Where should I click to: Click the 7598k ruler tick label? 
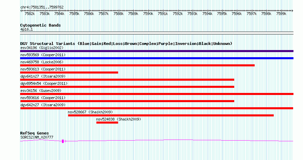click(266, 14)
